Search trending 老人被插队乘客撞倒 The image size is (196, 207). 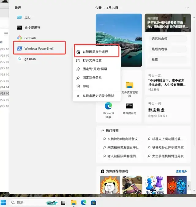121,156
